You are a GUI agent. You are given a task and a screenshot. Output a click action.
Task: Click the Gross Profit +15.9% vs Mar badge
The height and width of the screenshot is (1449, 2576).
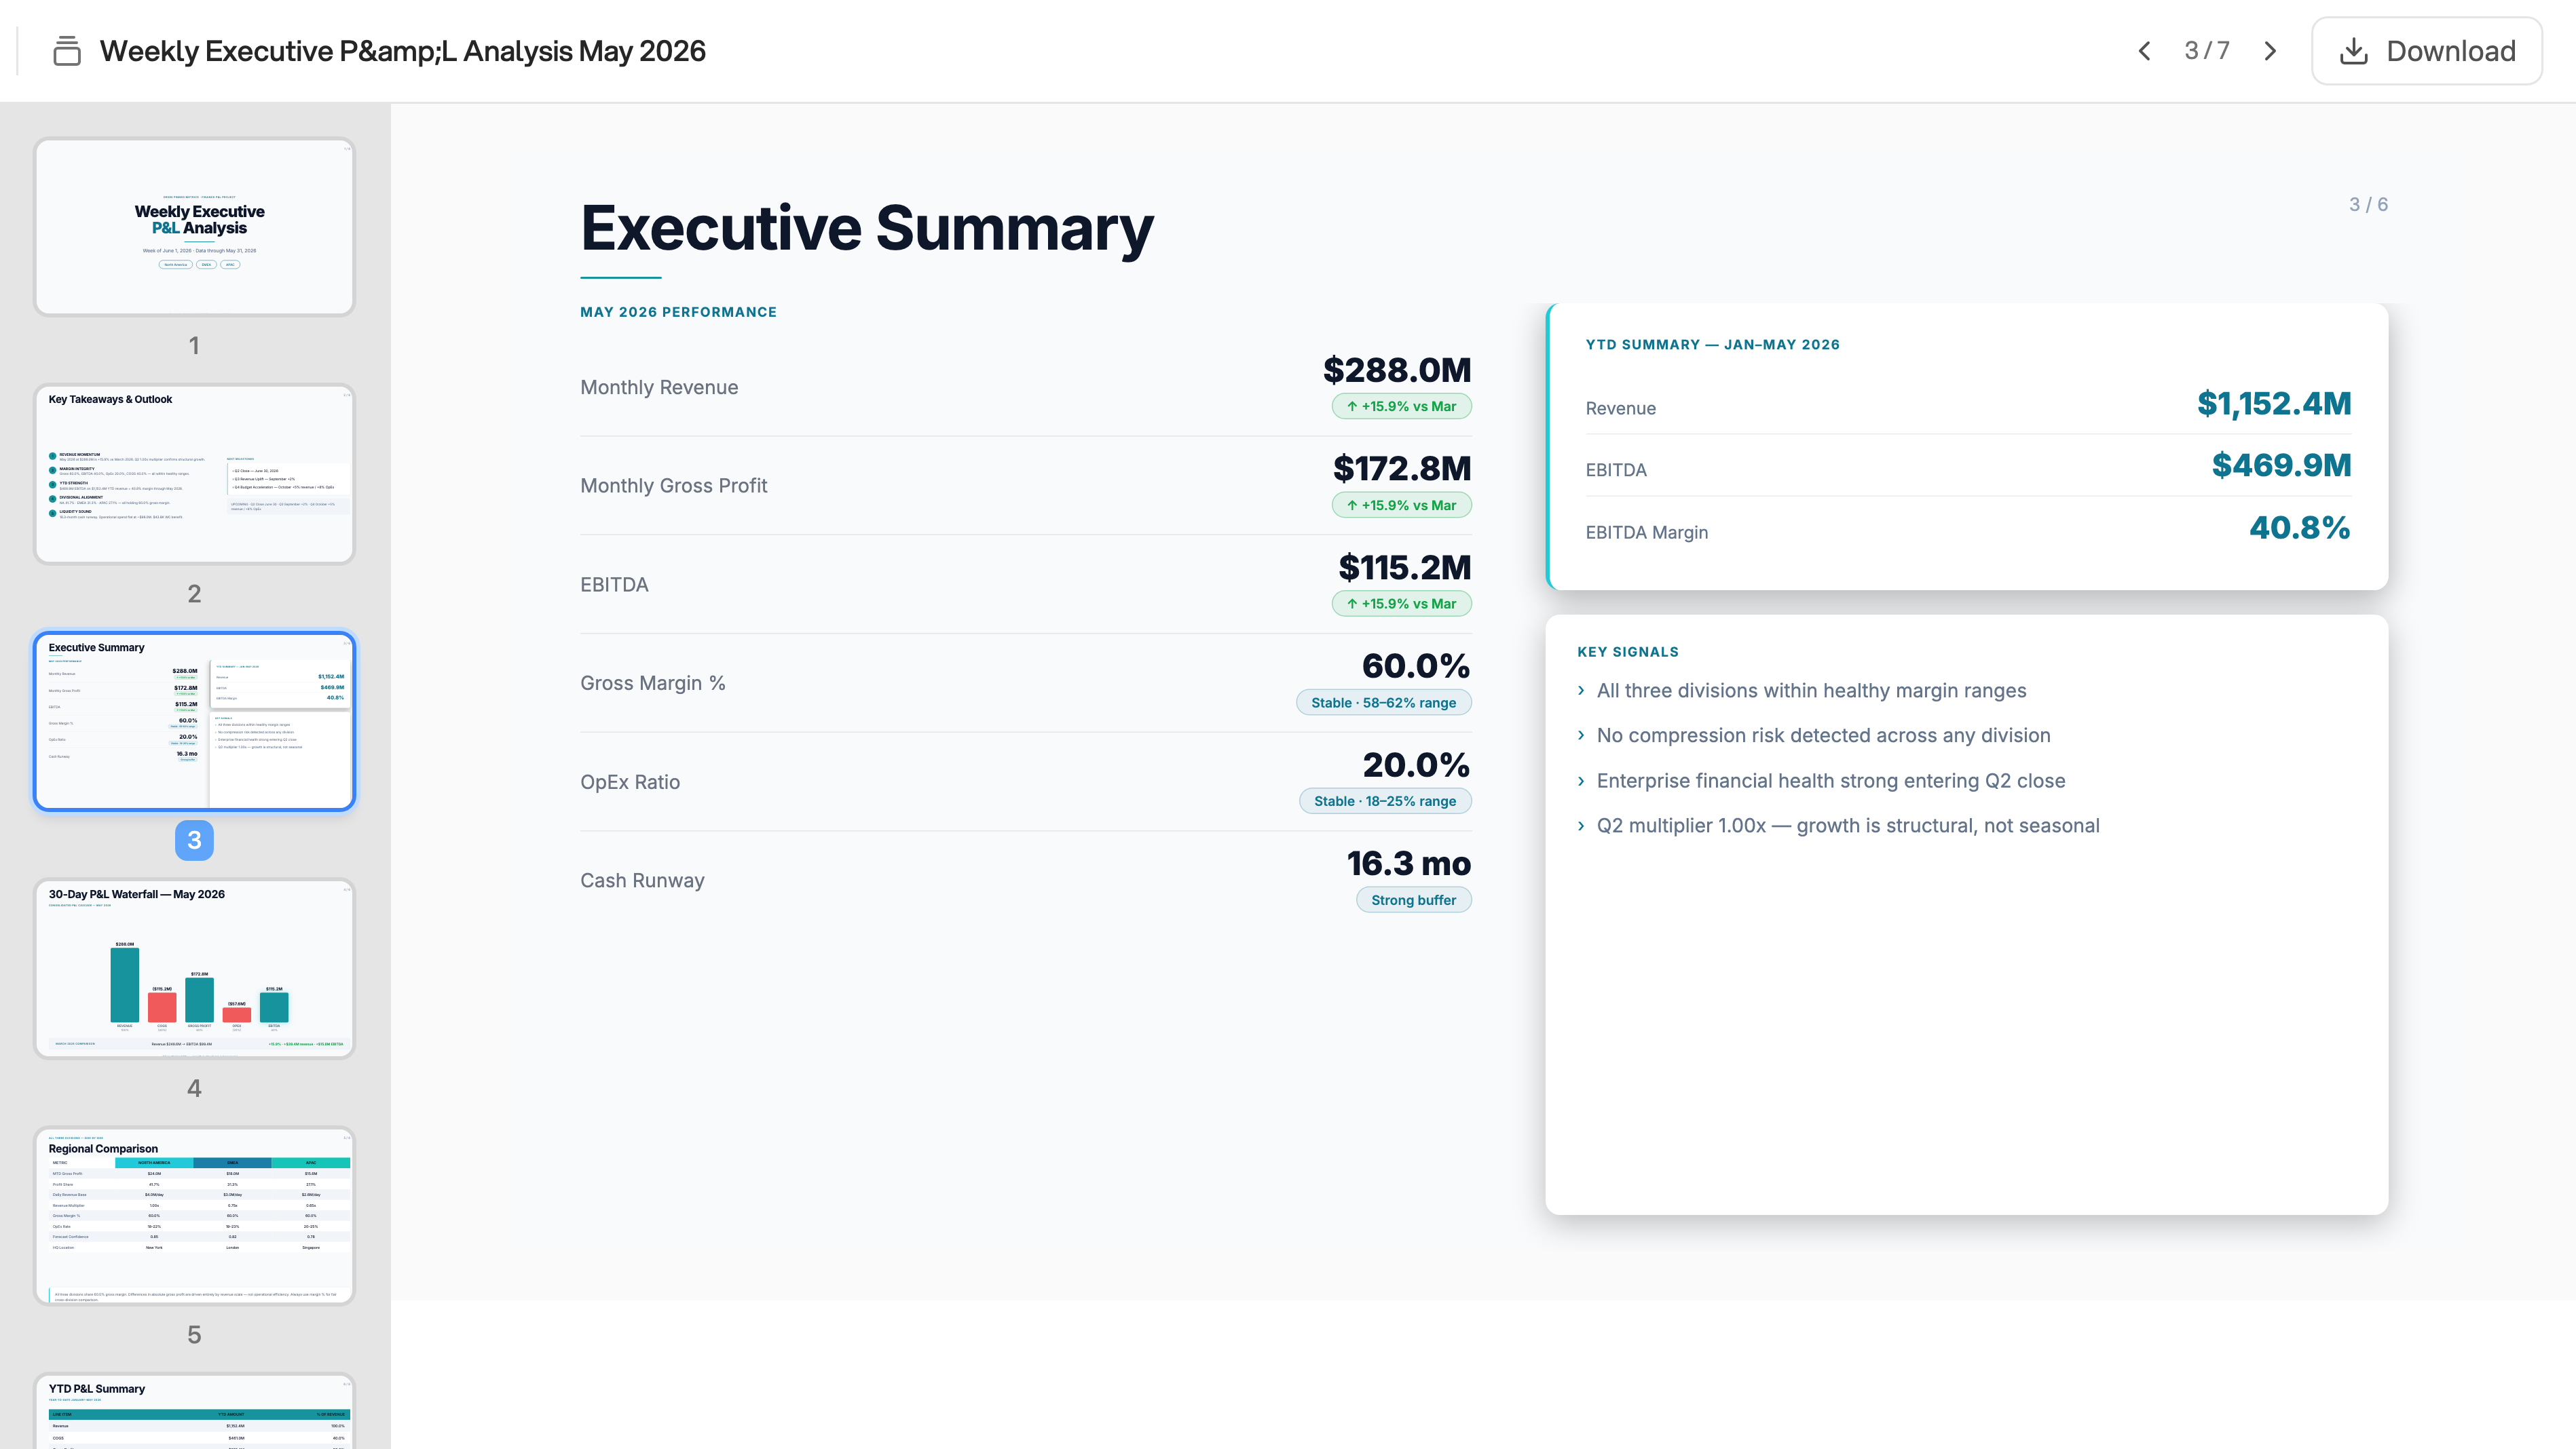pos(1401,505)
